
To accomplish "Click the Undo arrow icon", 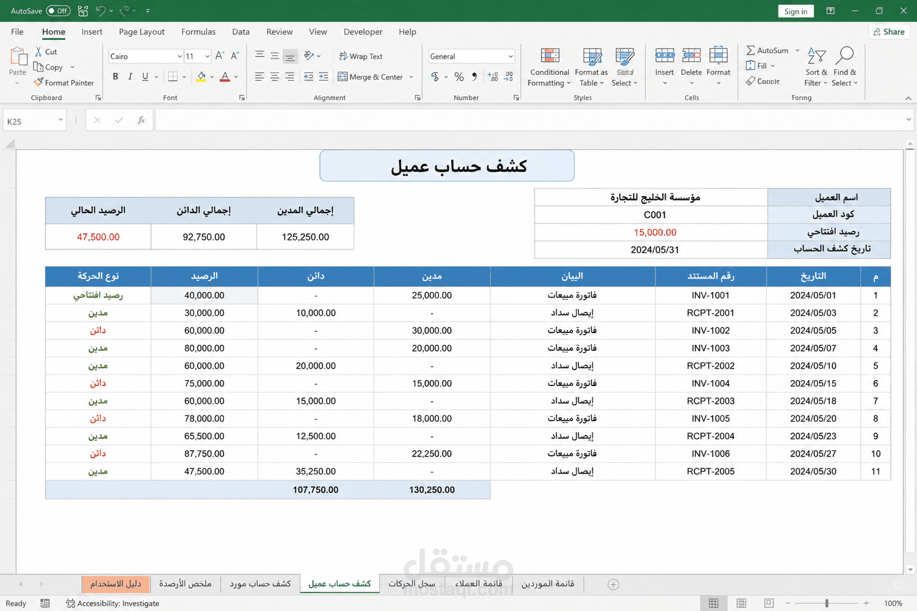I will (101, 11).
